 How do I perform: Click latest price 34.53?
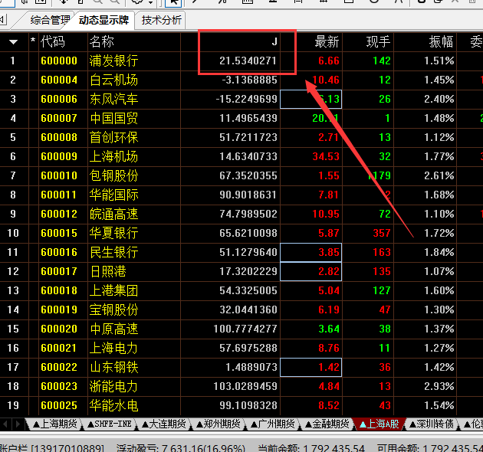(x=326, y=156)
